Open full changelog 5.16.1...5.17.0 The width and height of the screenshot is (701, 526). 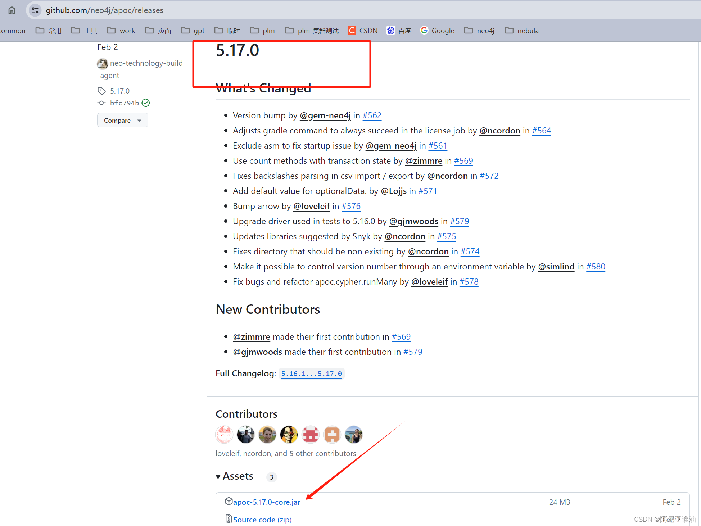click(312, 374)
